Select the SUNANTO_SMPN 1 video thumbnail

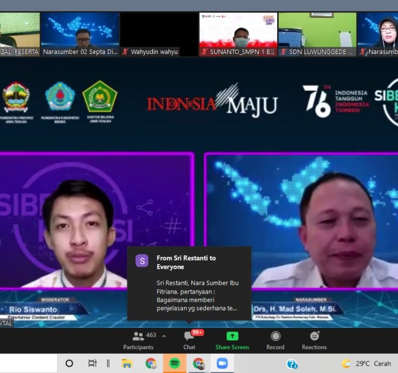click(x=238, y=34)
